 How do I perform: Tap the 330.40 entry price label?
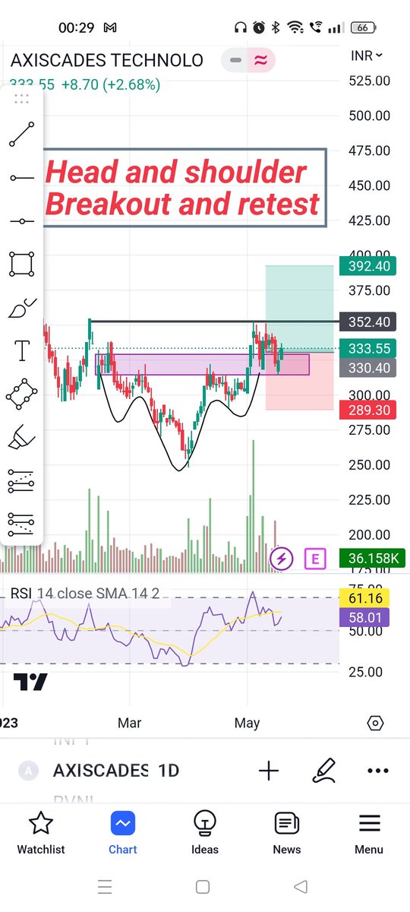(369, 368)
